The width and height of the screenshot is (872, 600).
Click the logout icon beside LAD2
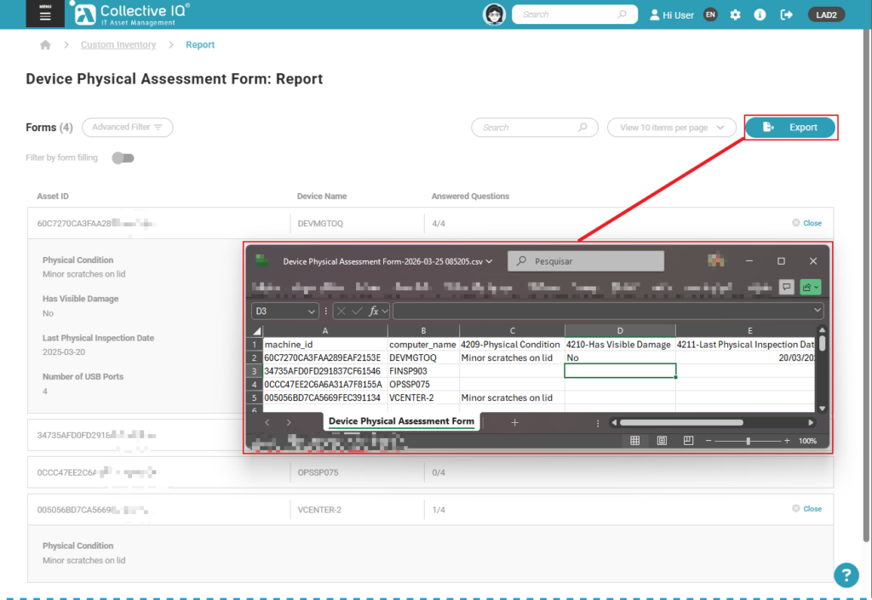point(786,15)
